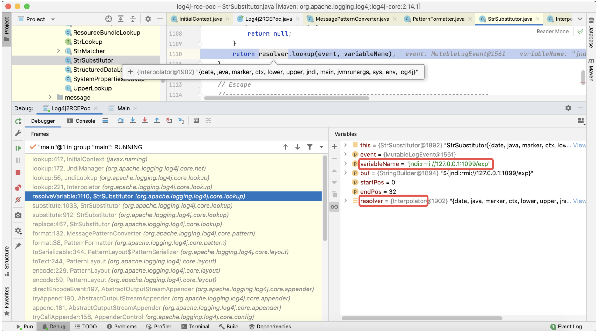Image resolution: width=598 pixels, height=333 pixels.
Task: Expand the variableName variable node
Action: click(x=345, y=163)
